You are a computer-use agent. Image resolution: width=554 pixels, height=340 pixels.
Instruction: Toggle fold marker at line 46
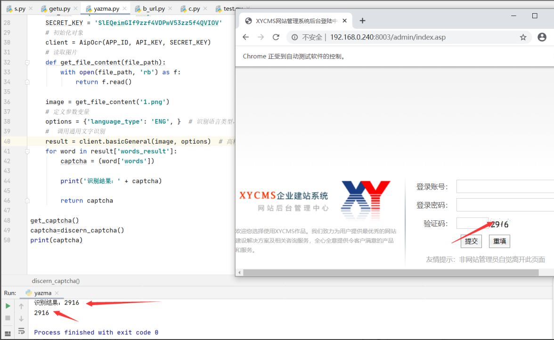(27, 201)
